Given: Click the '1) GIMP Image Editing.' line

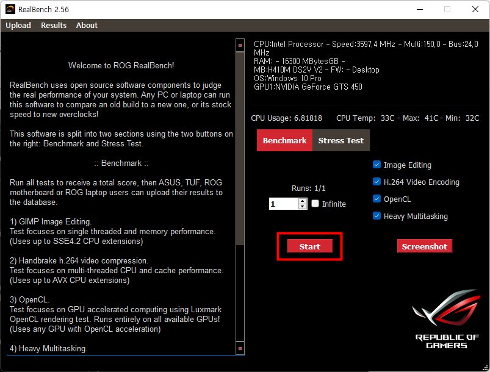Looking at the screenshot, I should [51, 222].
